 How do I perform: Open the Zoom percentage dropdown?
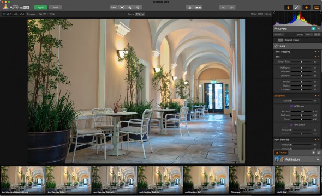pyautogui.click(x=140, y=14)
